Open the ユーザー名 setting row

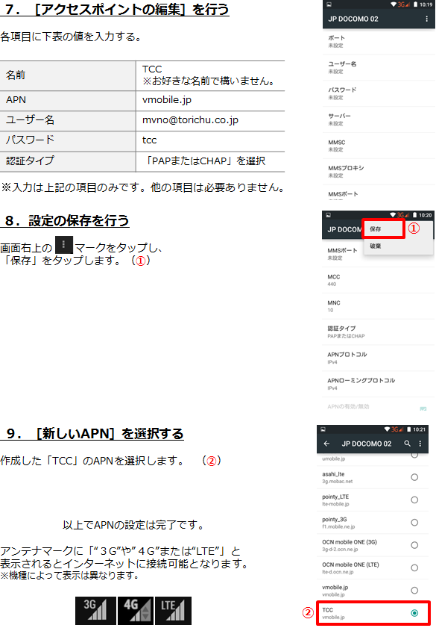pyautogui.click(x=379, y=67)
